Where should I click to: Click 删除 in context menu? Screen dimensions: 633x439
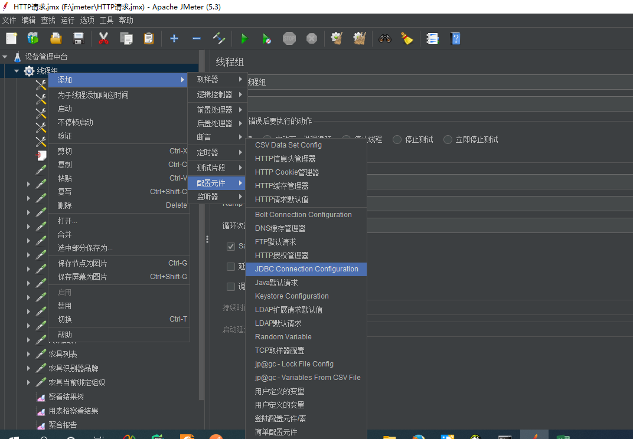coord(119,205)
